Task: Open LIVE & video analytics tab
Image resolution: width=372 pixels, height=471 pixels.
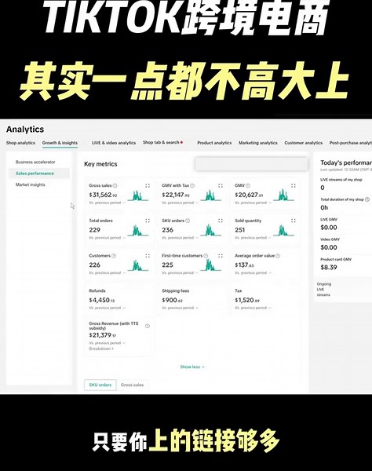Action: click(x=114, y=143)
